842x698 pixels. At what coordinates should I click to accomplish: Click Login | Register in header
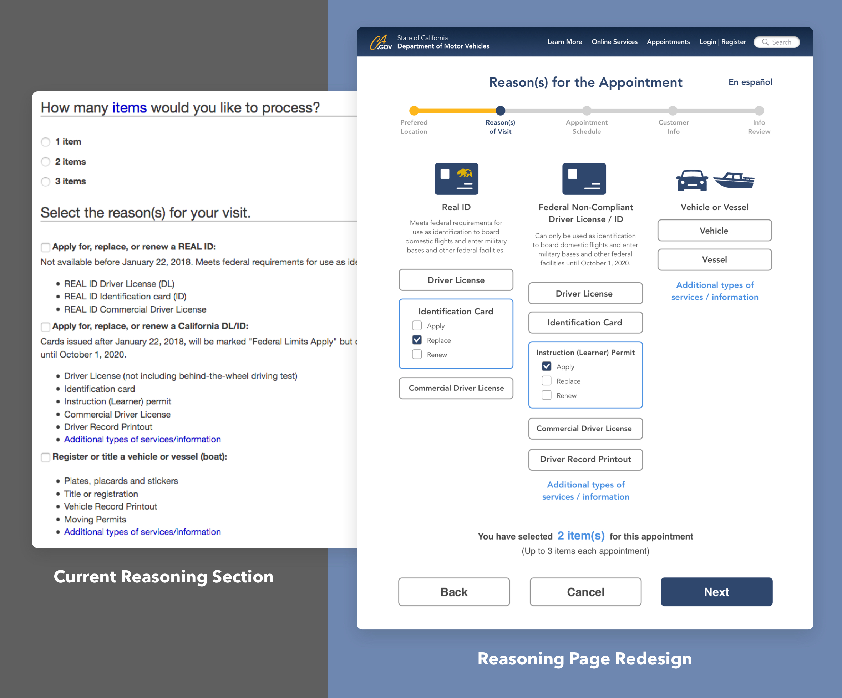point(722,42)
